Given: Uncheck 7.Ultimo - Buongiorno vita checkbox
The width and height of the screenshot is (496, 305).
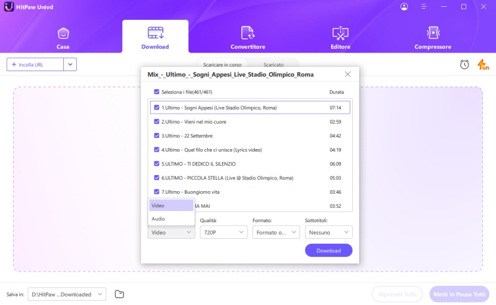Looking at the screenshot, I should tap(157, 192).
